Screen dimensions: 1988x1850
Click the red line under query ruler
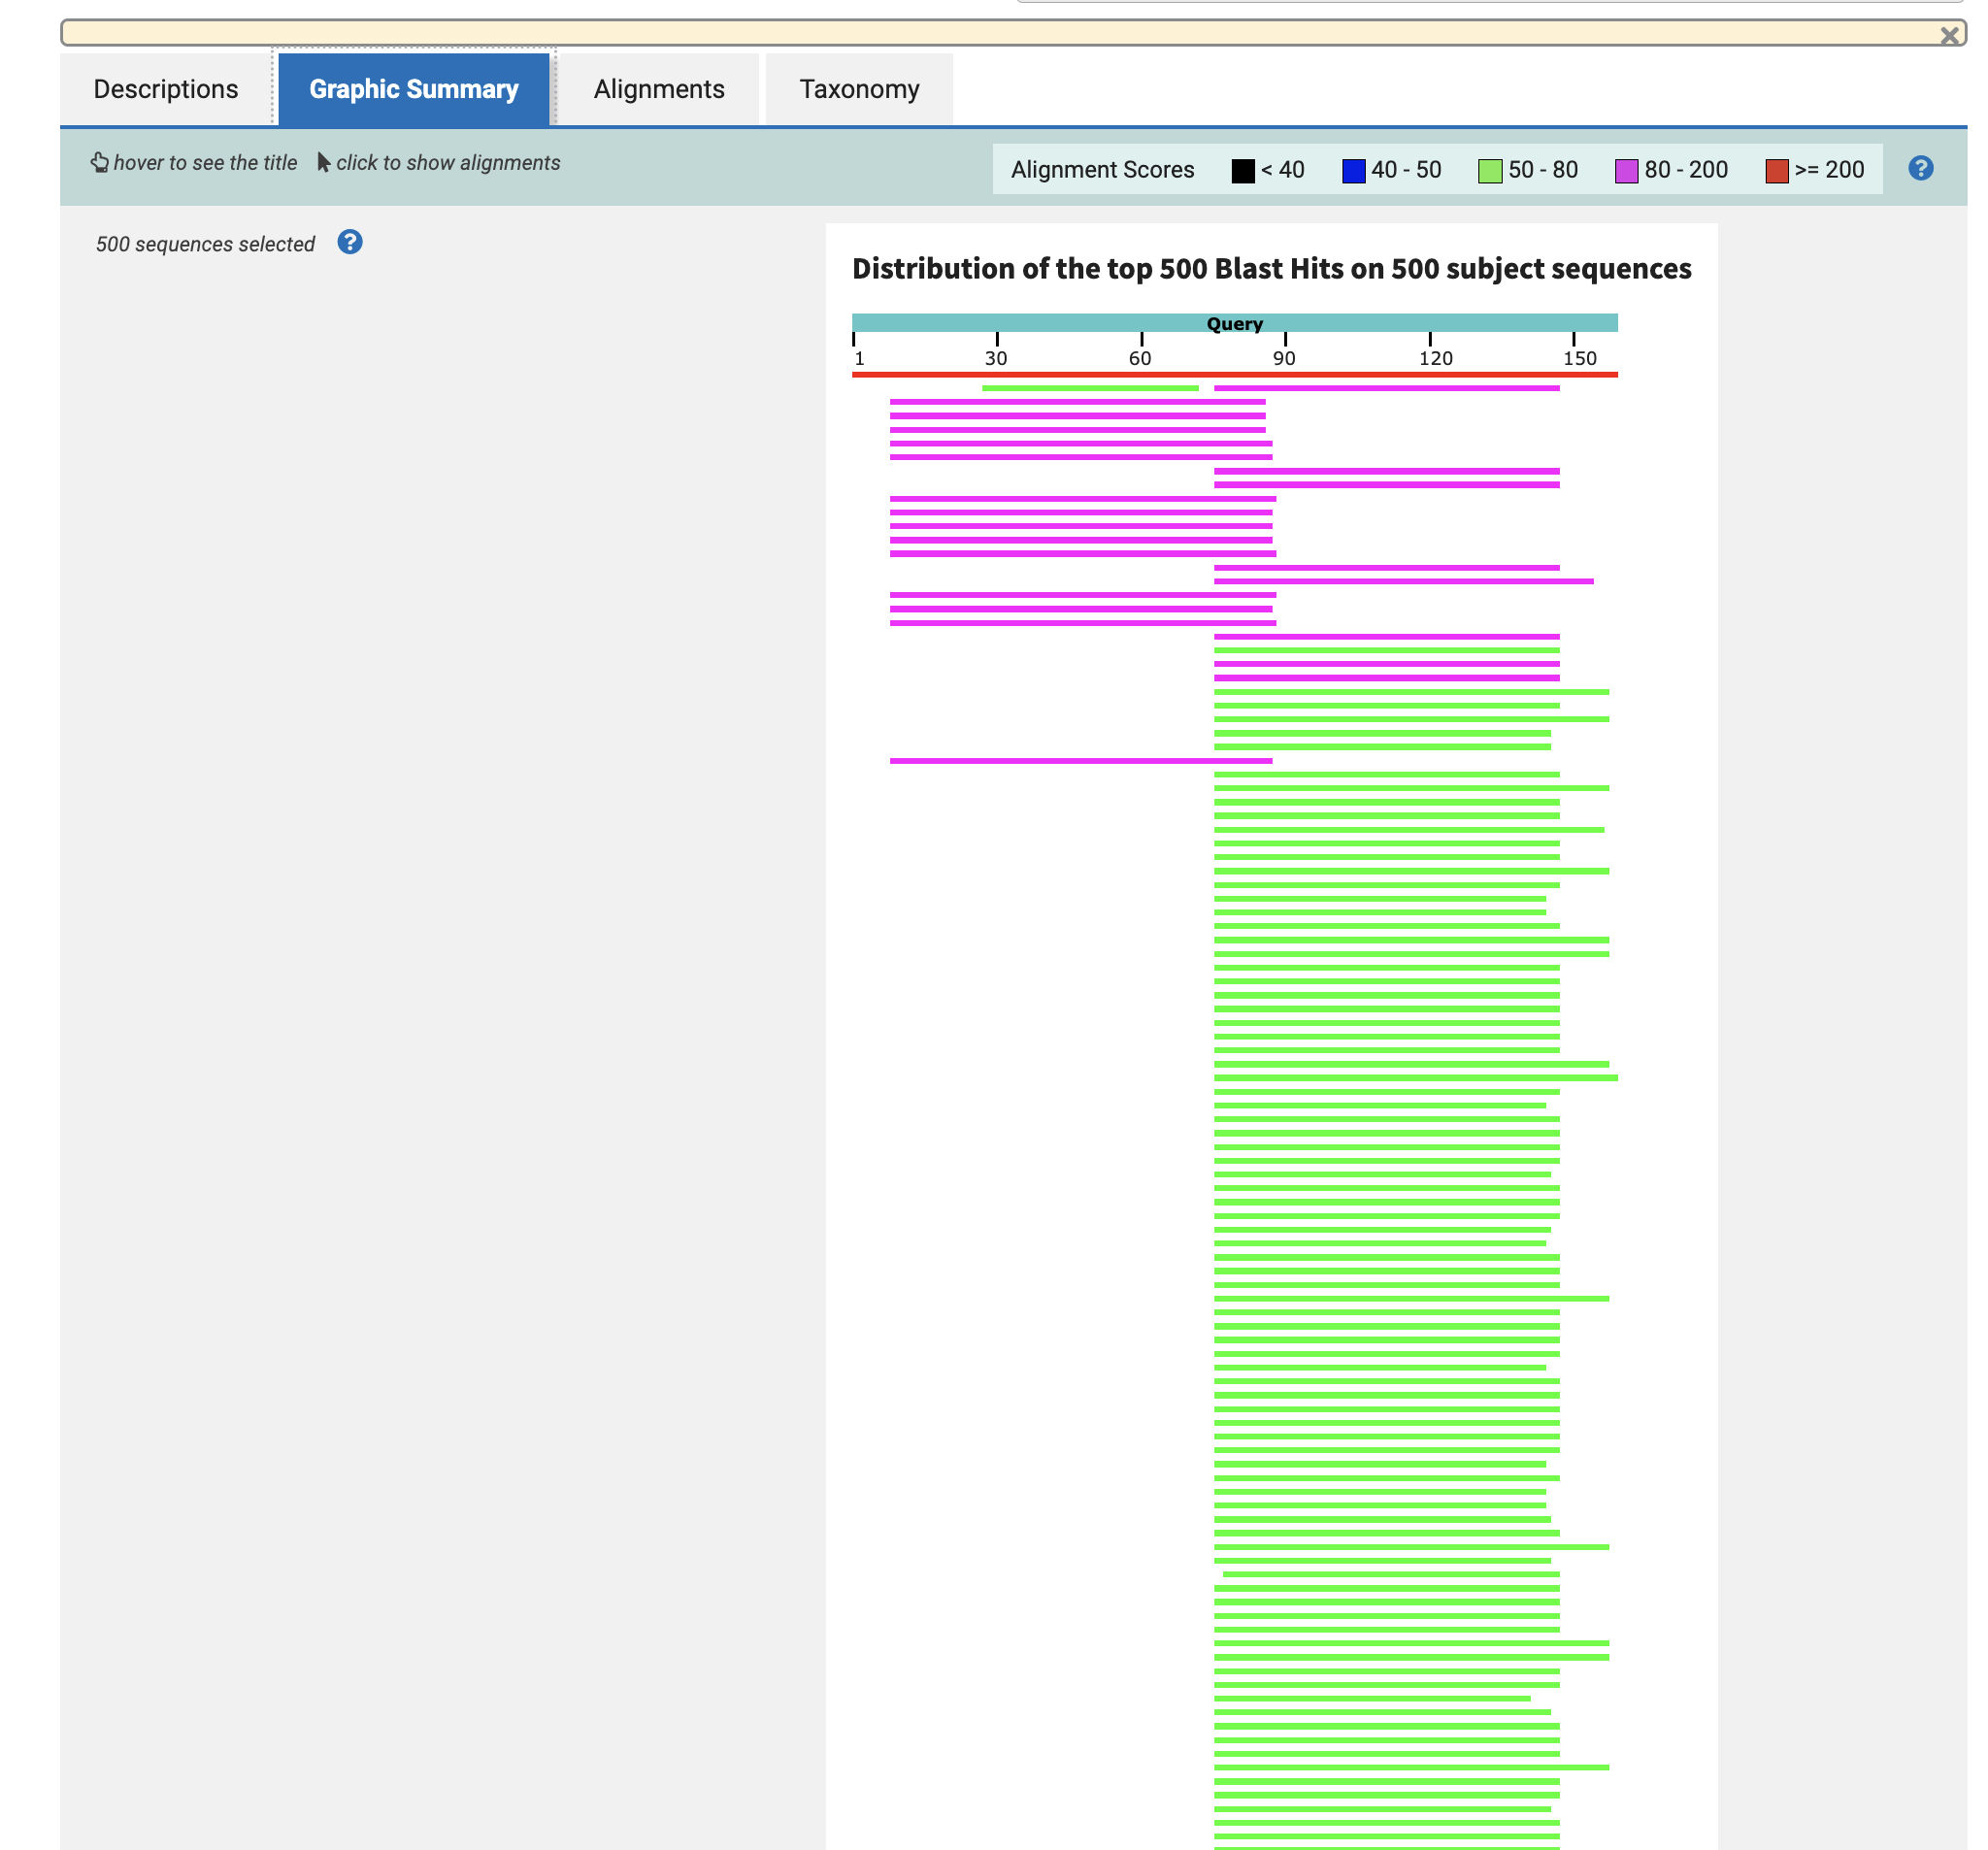pyautogui.click(x=1234, y=374)
